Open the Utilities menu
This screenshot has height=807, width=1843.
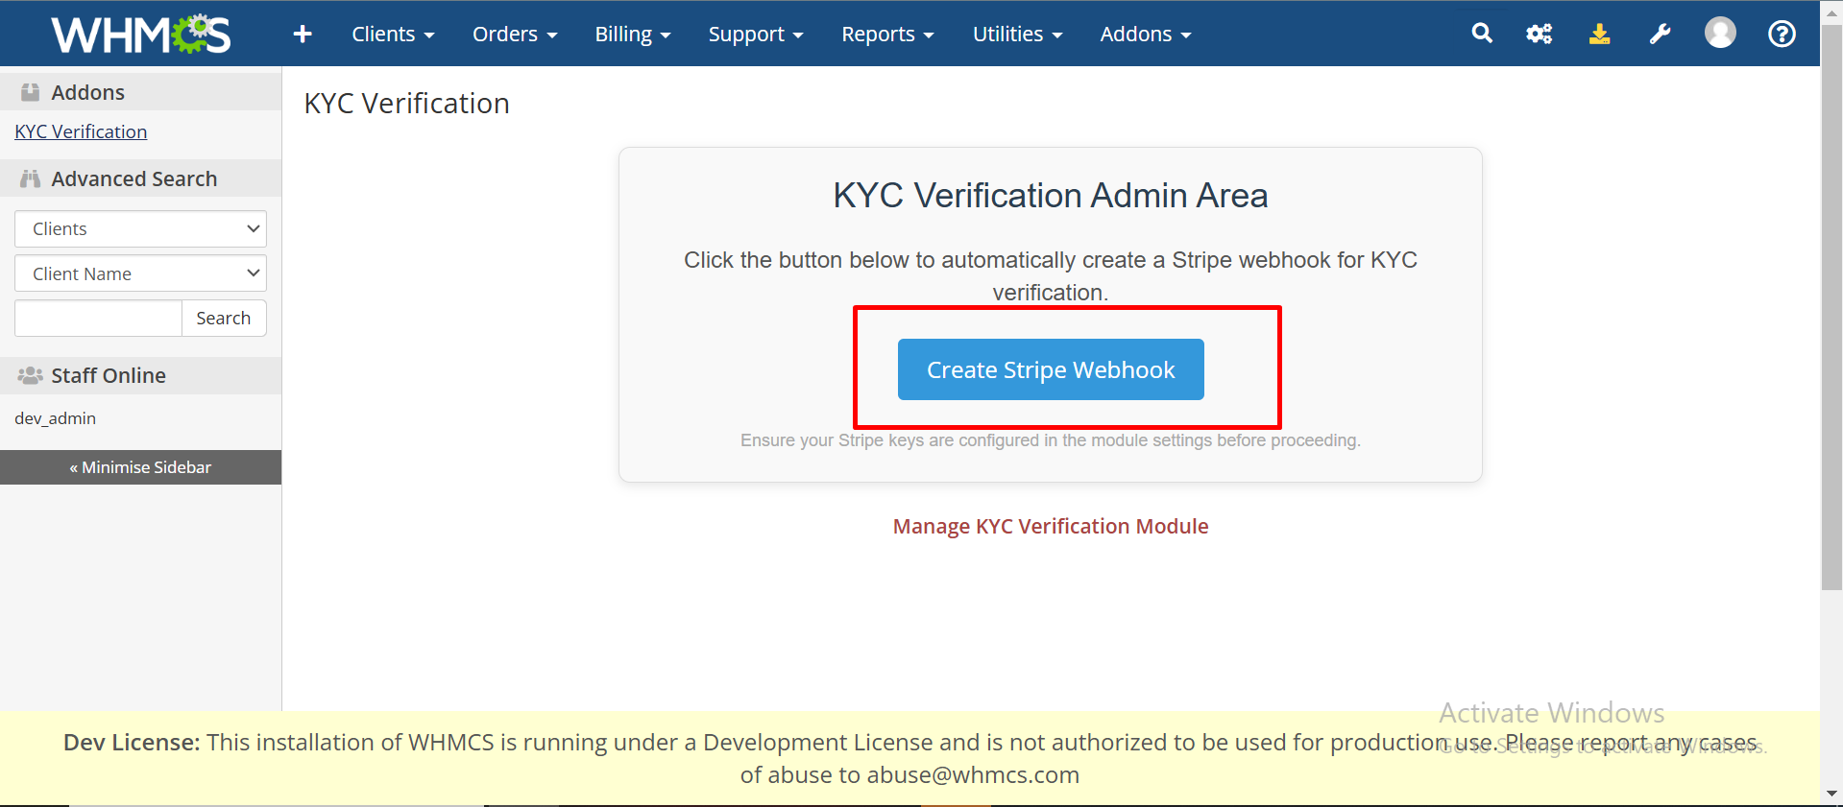coord(1018,35)
